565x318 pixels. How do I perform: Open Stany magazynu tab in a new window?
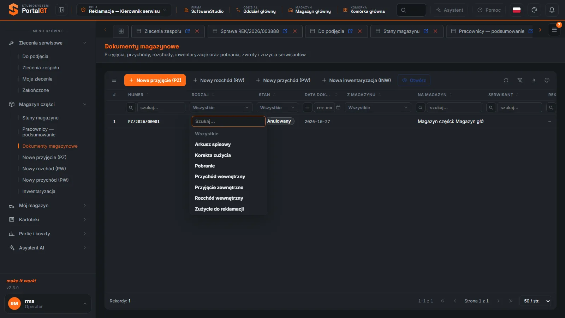426,31
